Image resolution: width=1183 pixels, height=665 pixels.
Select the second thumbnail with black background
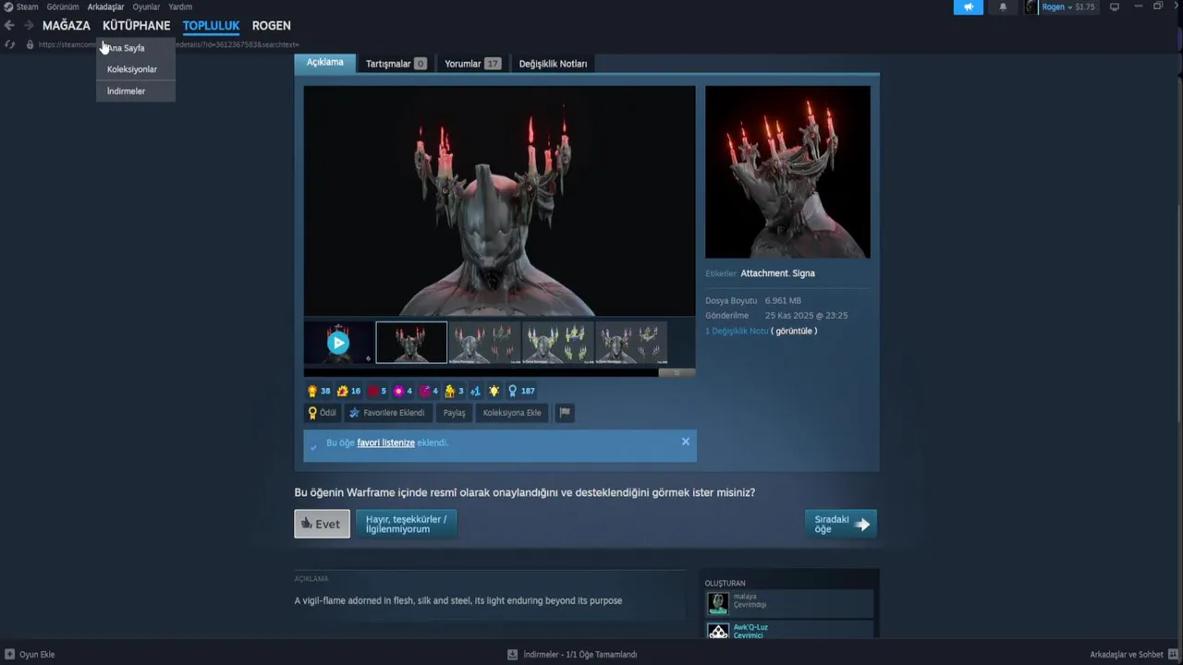[x=411, y=343]
